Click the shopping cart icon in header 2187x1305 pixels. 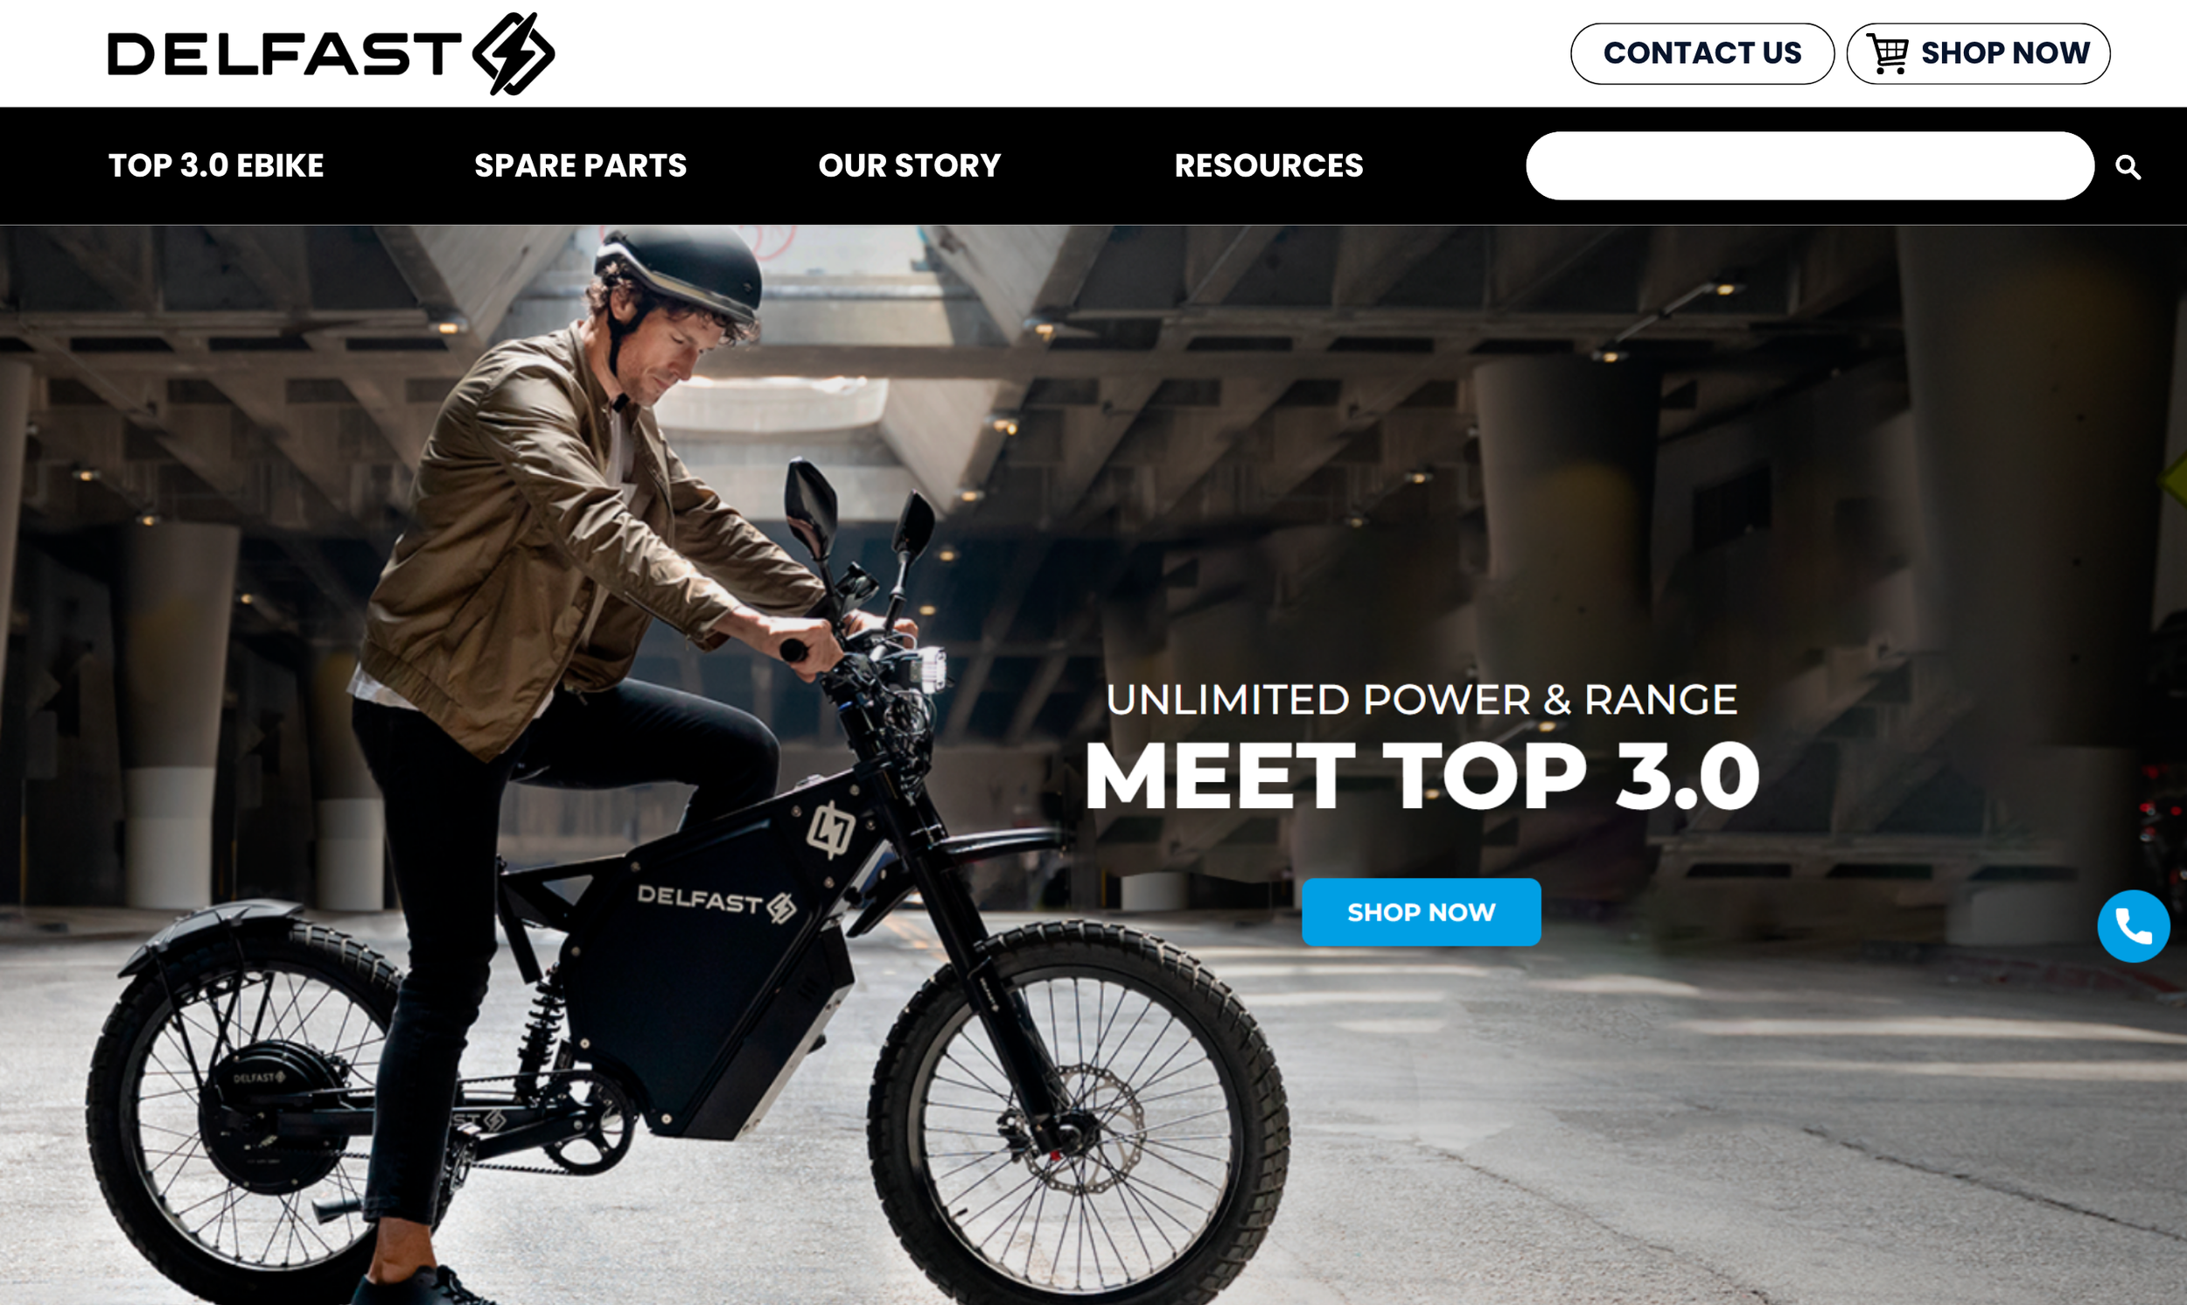1887,53
